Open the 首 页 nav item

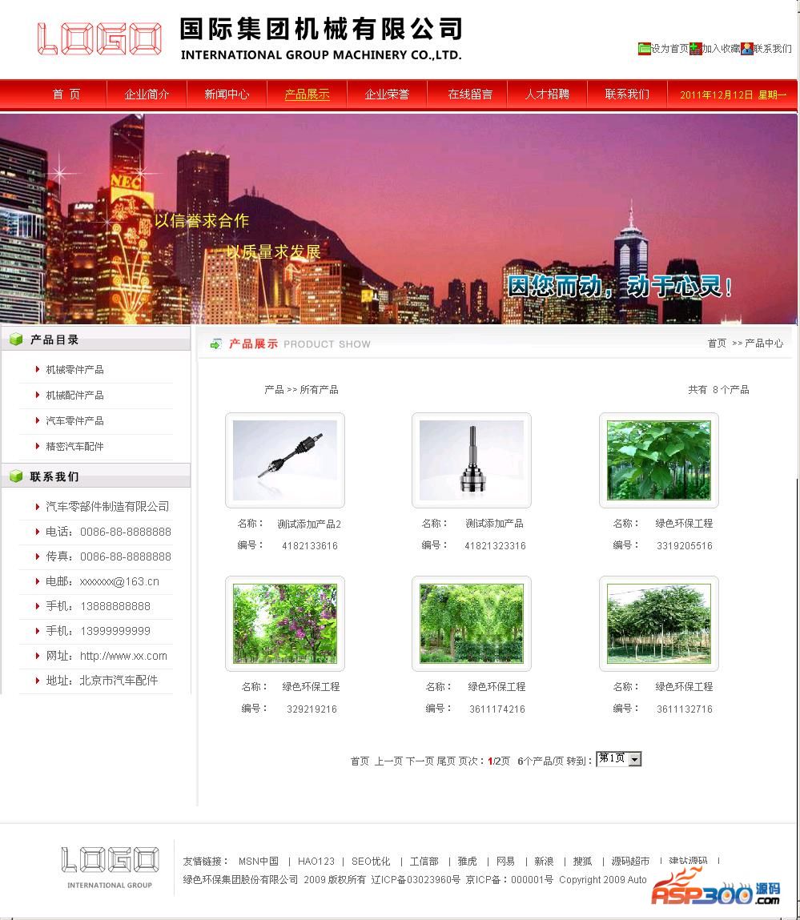pyautogui.click(x=66, y=94)
